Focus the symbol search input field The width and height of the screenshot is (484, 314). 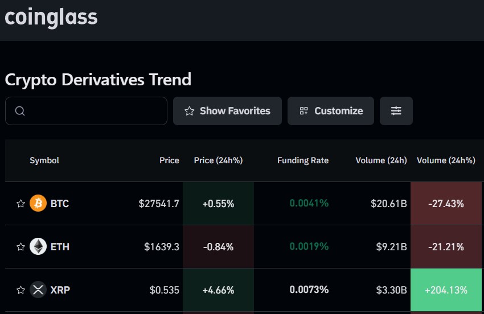point(94,111)
